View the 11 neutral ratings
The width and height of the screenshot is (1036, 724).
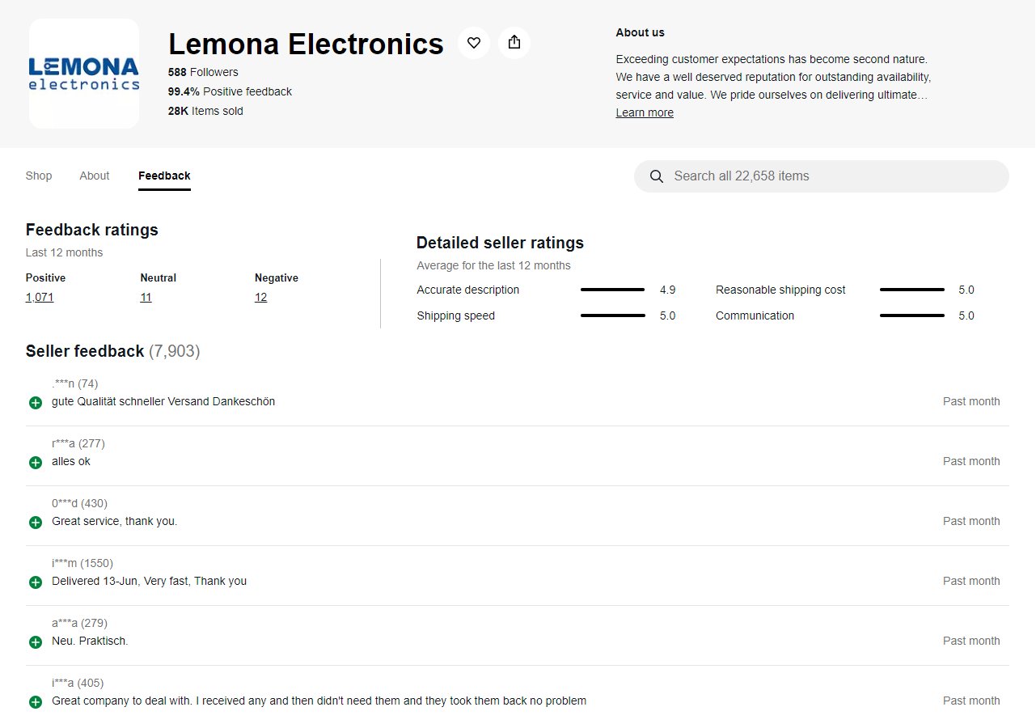tap(146, 297)
